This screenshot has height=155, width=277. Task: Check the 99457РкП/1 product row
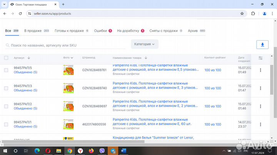(6, 124)
